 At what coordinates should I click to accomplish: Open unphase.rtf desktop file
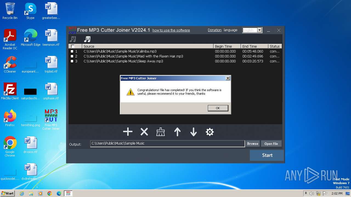(51, 92)
